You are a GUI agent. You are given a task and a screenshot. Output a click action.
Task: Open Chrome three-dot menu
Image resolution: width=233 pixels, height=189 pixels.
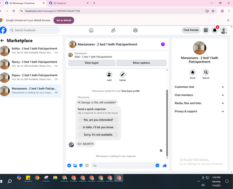[229, 11]
